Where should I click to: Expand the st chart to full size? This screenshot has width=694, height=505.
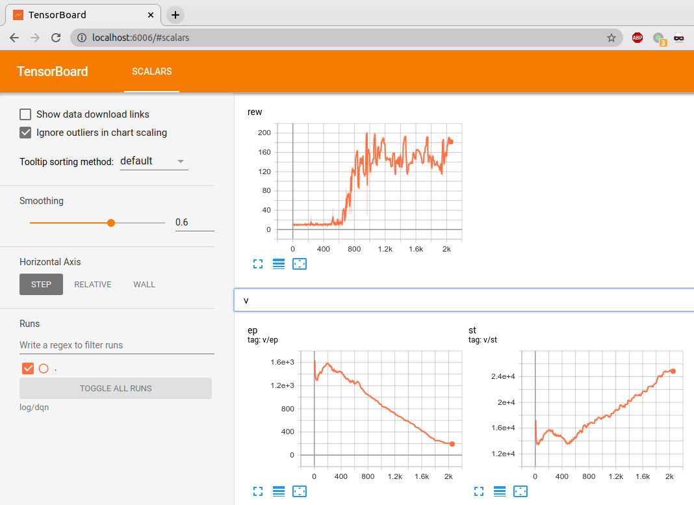coord(479,491)
